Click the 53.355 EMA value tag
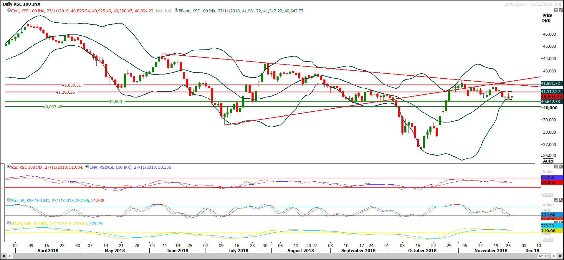Viewport: 564px width, 260px height. 552,178
